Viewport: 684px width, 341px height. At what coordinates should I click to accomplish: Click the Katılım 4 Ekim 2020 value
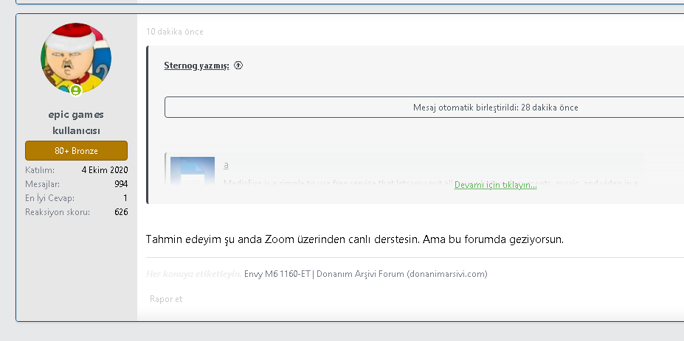tap(105, 170)
